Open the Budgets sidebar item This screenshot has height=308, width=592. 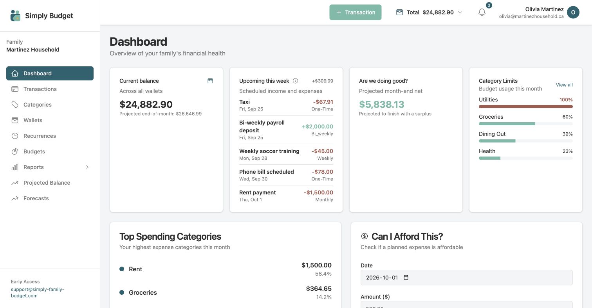50,151
